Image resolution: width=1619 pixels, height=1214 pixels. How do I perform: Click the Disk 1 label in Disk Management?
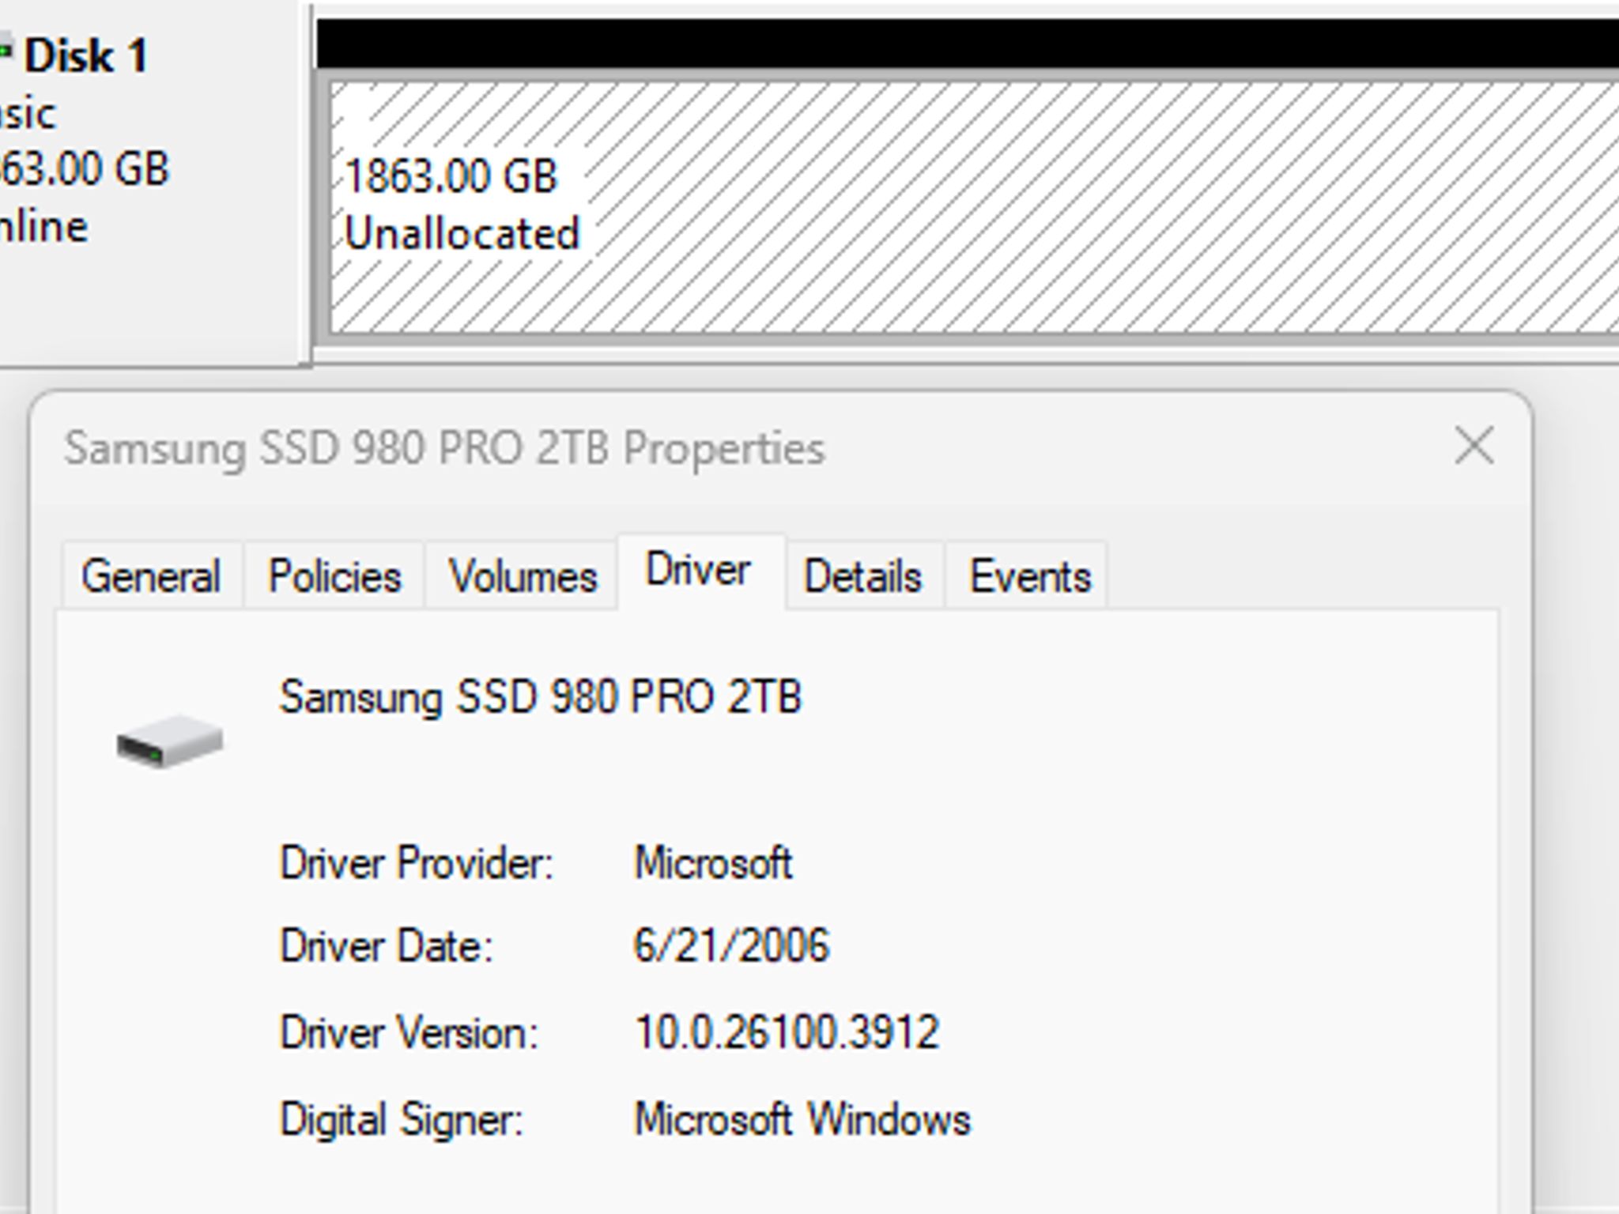point(87,56)
